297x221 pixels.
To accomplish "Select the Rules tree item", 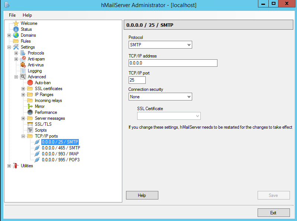I will [26, 41].
